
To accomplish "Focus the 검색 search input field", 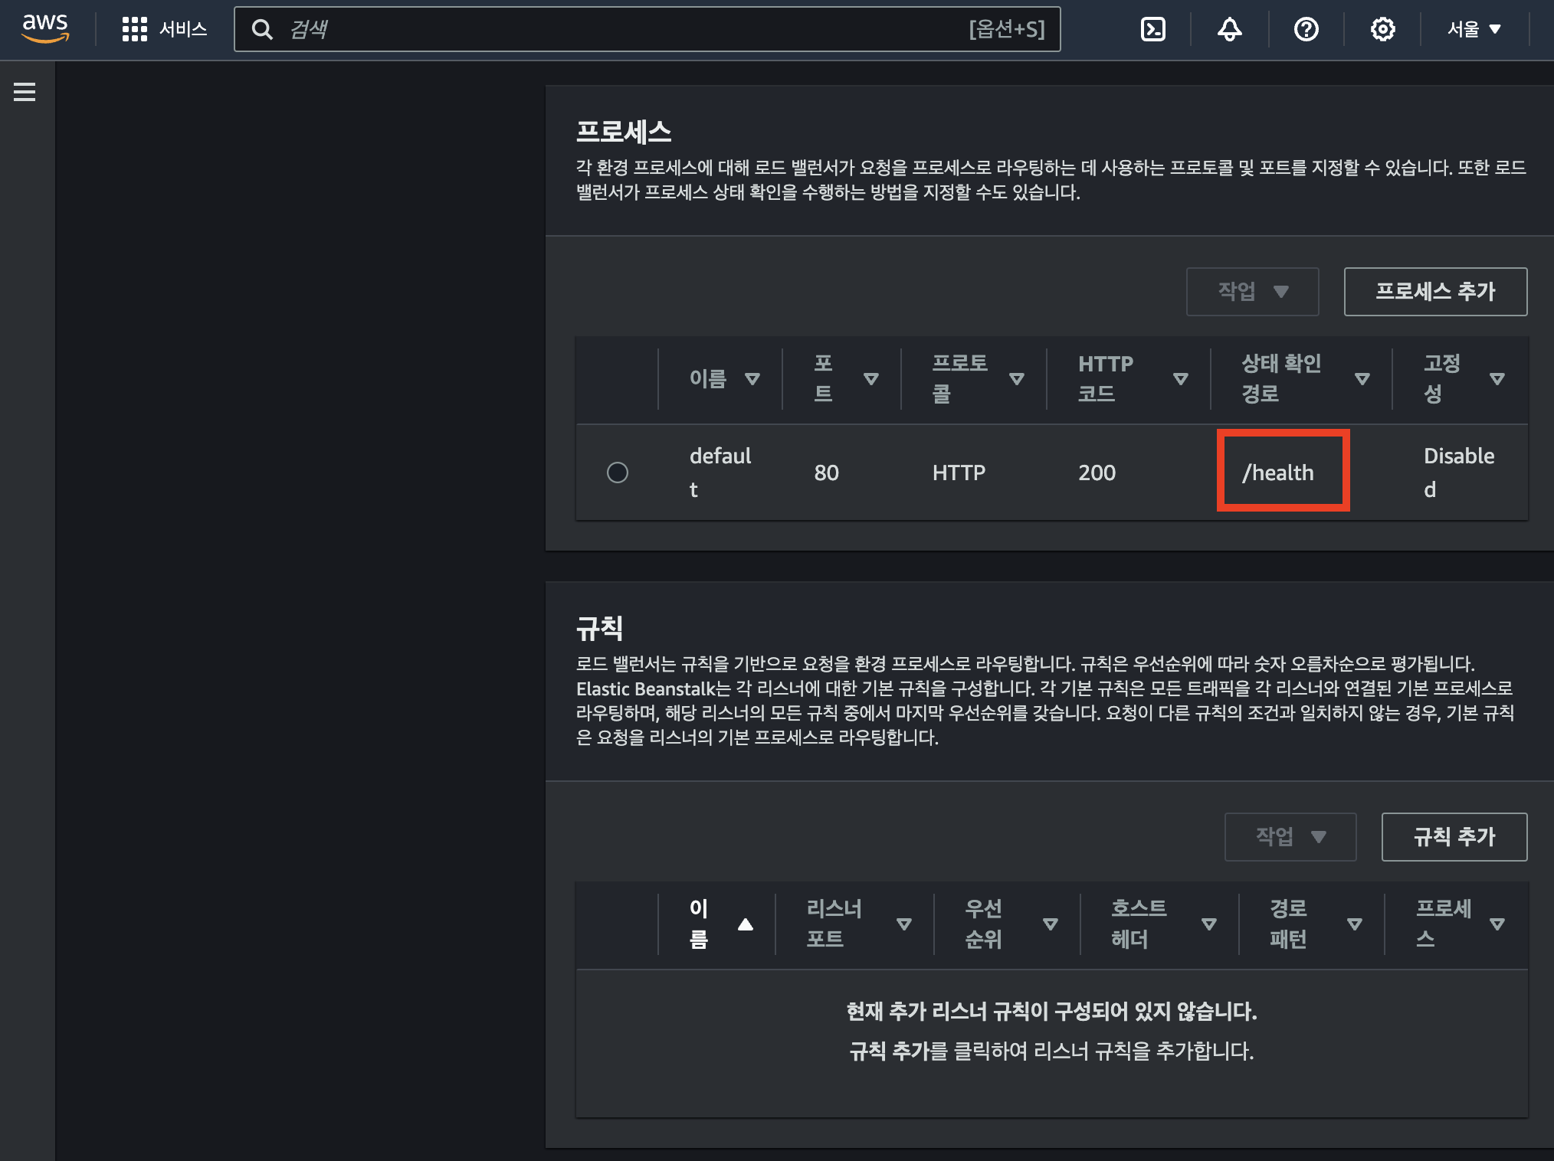I will (647, 29).
